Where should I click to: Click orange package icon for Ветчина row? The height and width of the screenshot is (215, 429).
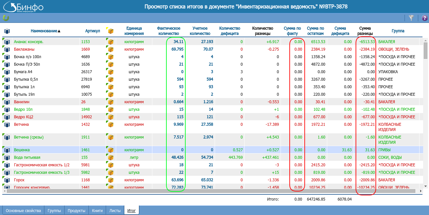[111, 124]
